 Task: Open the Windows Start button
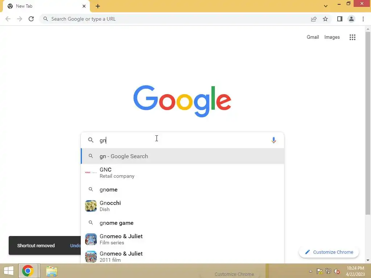coord(9,271)
